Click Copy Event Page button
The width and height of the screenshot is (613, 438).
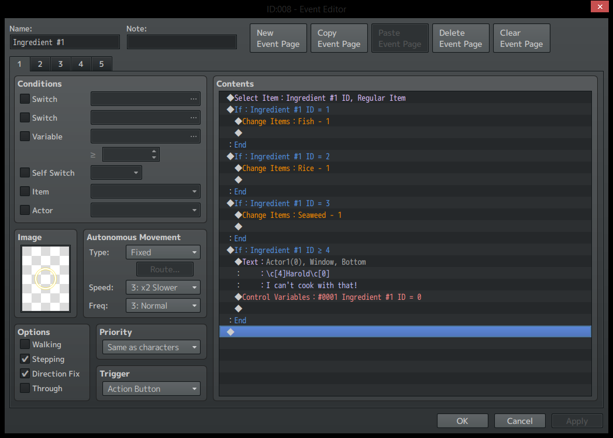point(339,39)
